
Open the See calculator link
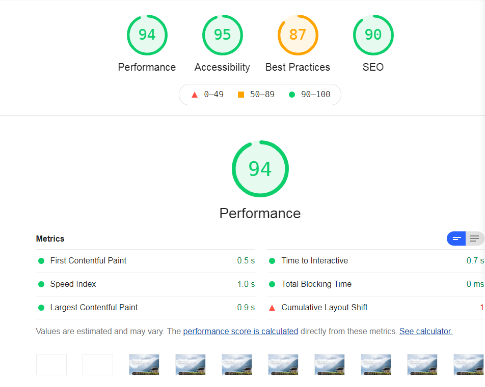coord(425,331)
